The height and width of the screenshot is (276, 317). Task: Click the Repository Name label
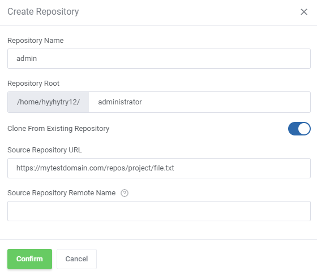[x=36, y=41]
